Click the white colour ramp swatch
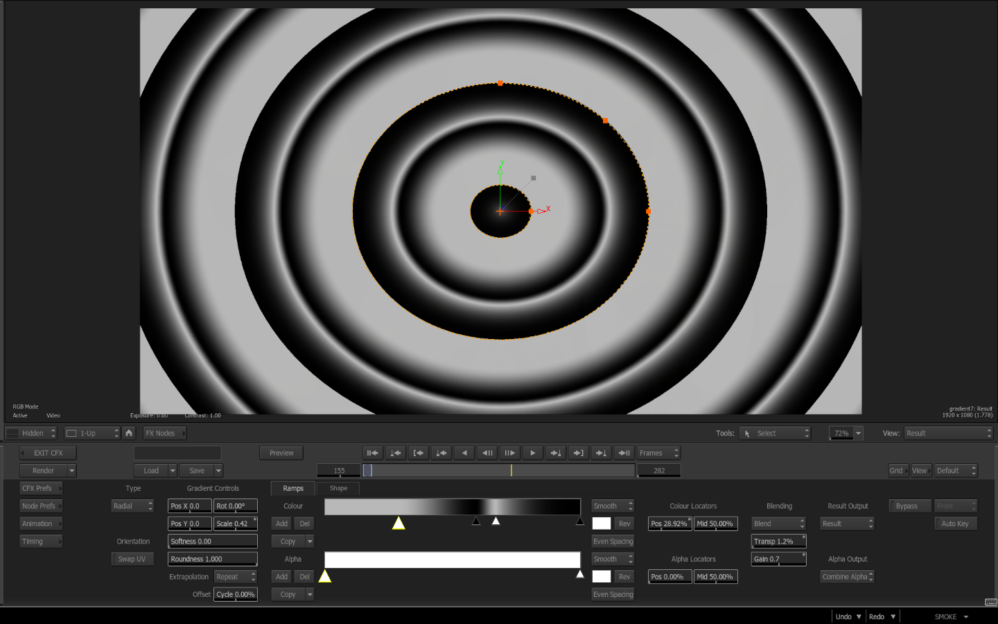998x624 pixels. coord(602,524)
